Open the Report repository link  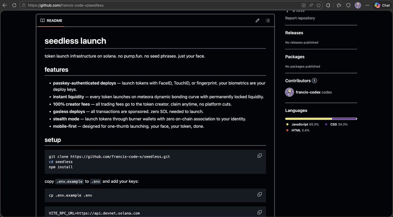tap(300, 18)
